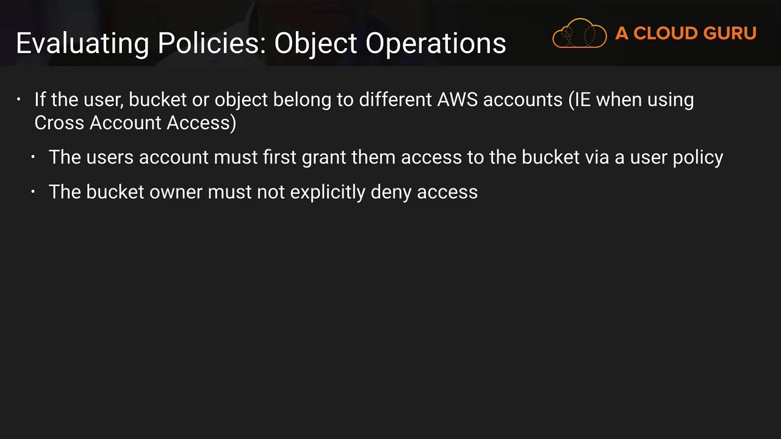This screenshot has width=781, height=439.
Task: Click the text '(IE when using'
Action: [631, 99]
